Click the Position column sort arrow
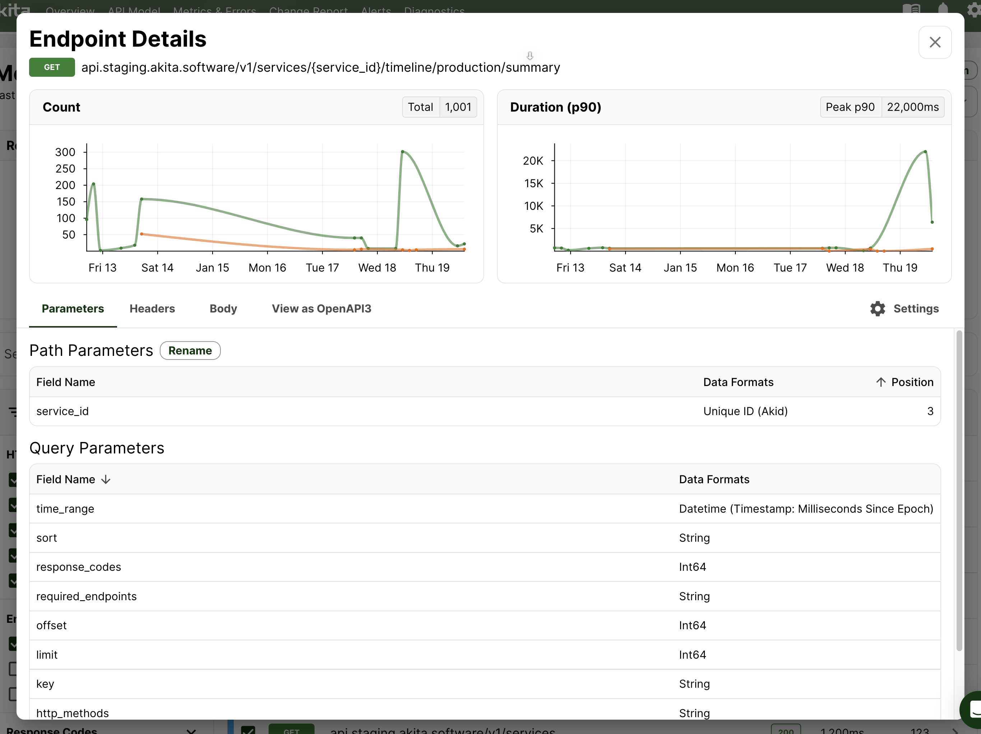The width and height of the screenshot is (981, 734). 880,382
